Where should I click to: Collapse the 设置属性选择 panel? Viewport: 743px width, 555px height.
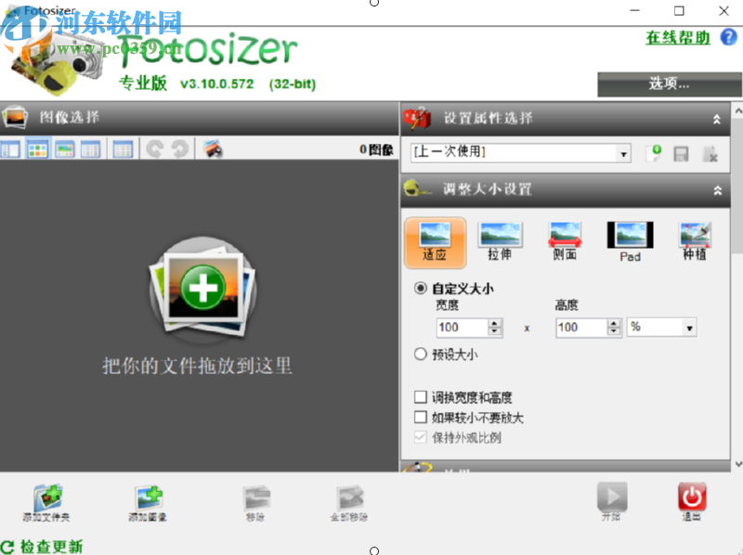(717, 119)
